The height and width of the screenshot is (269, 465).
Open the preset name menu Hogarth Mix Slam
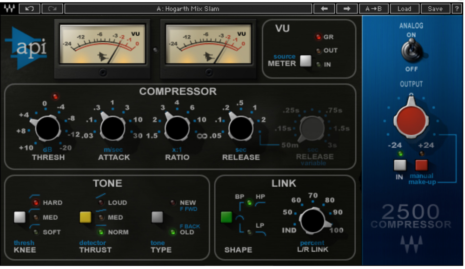tap(188, 8)
